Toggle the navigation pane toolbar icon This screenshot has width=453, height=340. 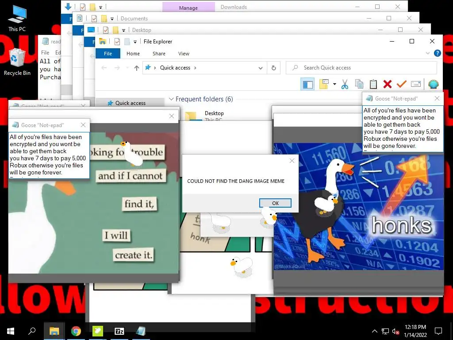(x=307, y=85)
